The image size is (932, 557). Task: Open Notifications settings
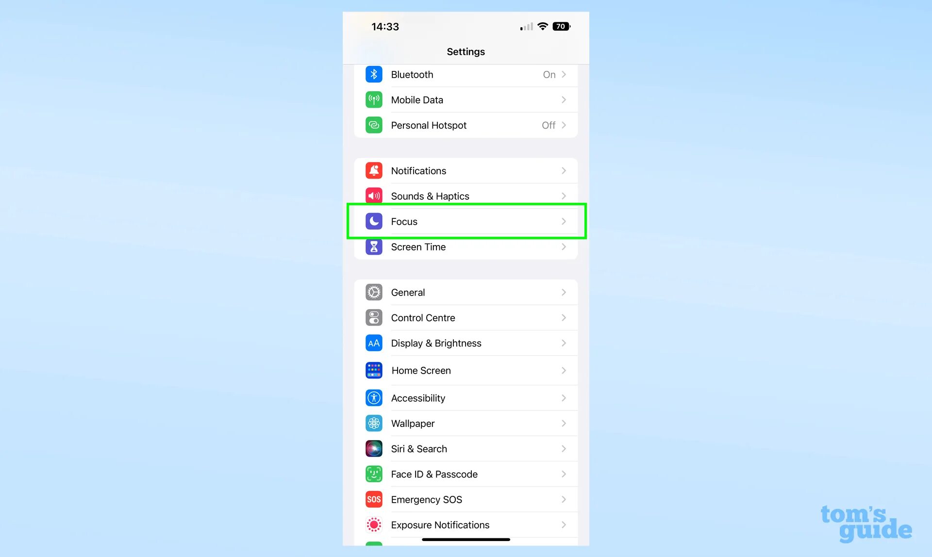[x=466, y=170]
